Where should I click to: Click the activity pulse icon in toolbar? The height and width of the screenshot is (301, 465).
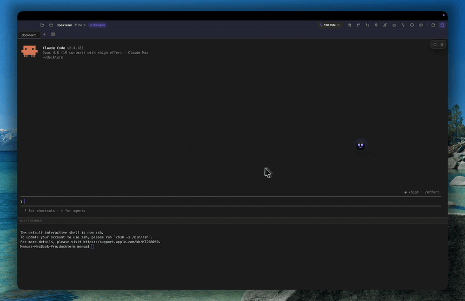[x=403, y=25]
